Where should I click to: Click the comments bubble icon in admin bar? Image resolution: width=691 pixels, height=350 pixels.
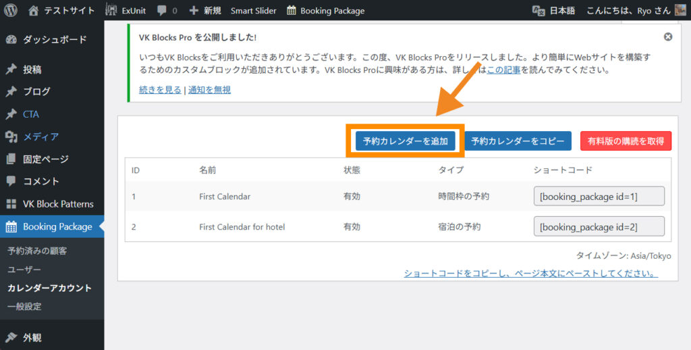click(x=162, y=11)
